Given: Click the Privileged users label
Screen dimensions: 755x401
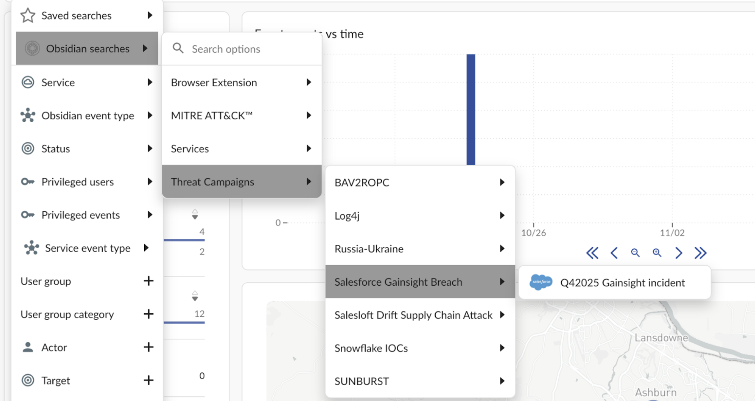Looking at the screenshot, I should (x=77, y=182).
